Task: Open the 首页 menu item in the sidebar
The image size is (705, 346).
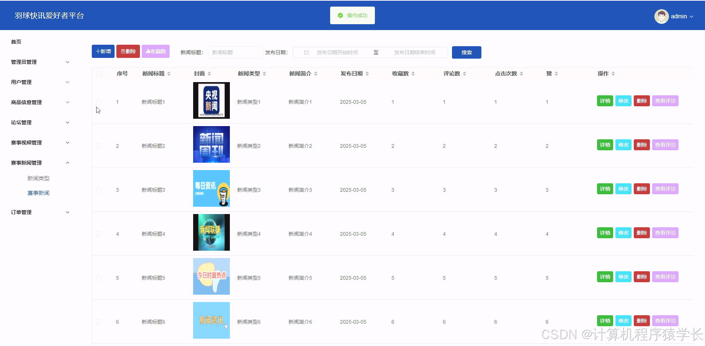Action: 16,41
